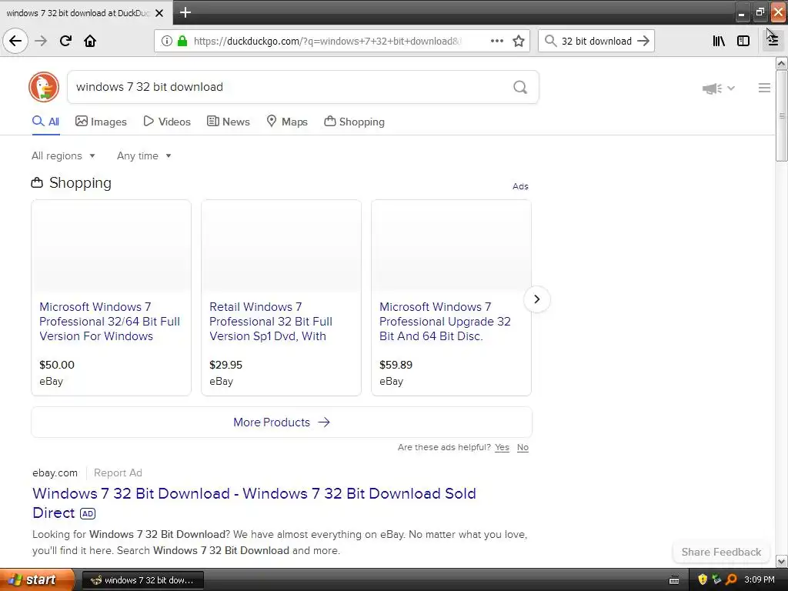Click the $50.00 price text
Image resolution: width=788 pixels, height=591 pixels.
(x=57, y=365)
